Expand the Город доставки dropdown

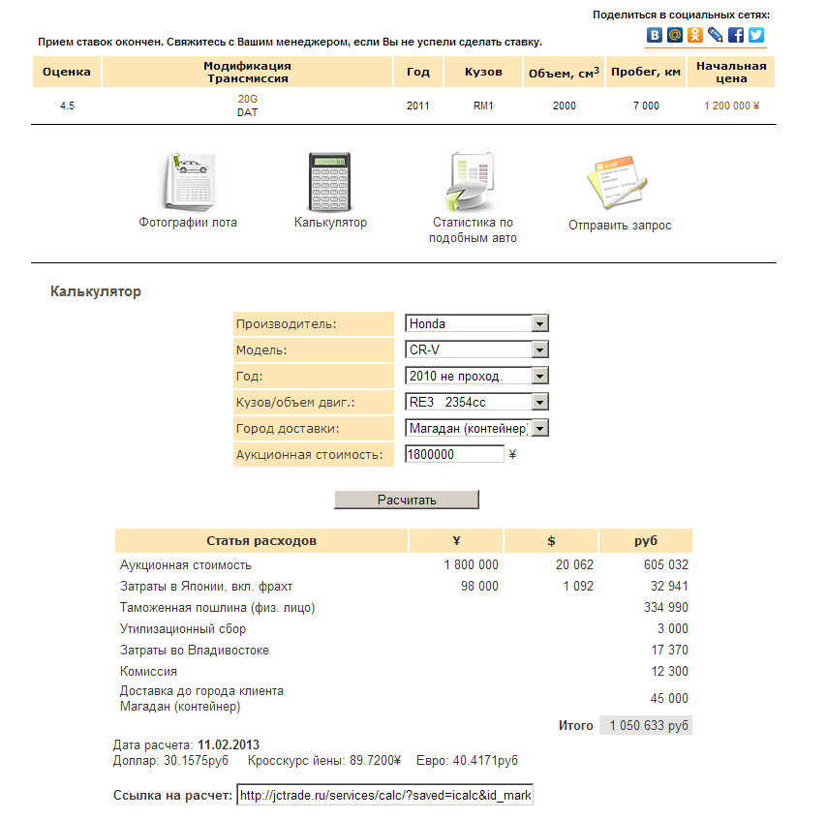540,428
